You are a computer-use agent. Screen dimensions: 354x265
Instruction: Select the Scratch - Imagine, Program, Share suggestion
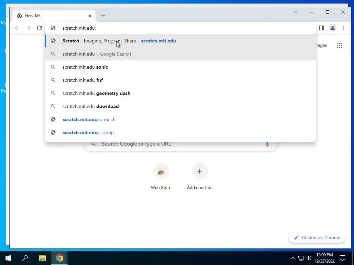tap(180, 41)
